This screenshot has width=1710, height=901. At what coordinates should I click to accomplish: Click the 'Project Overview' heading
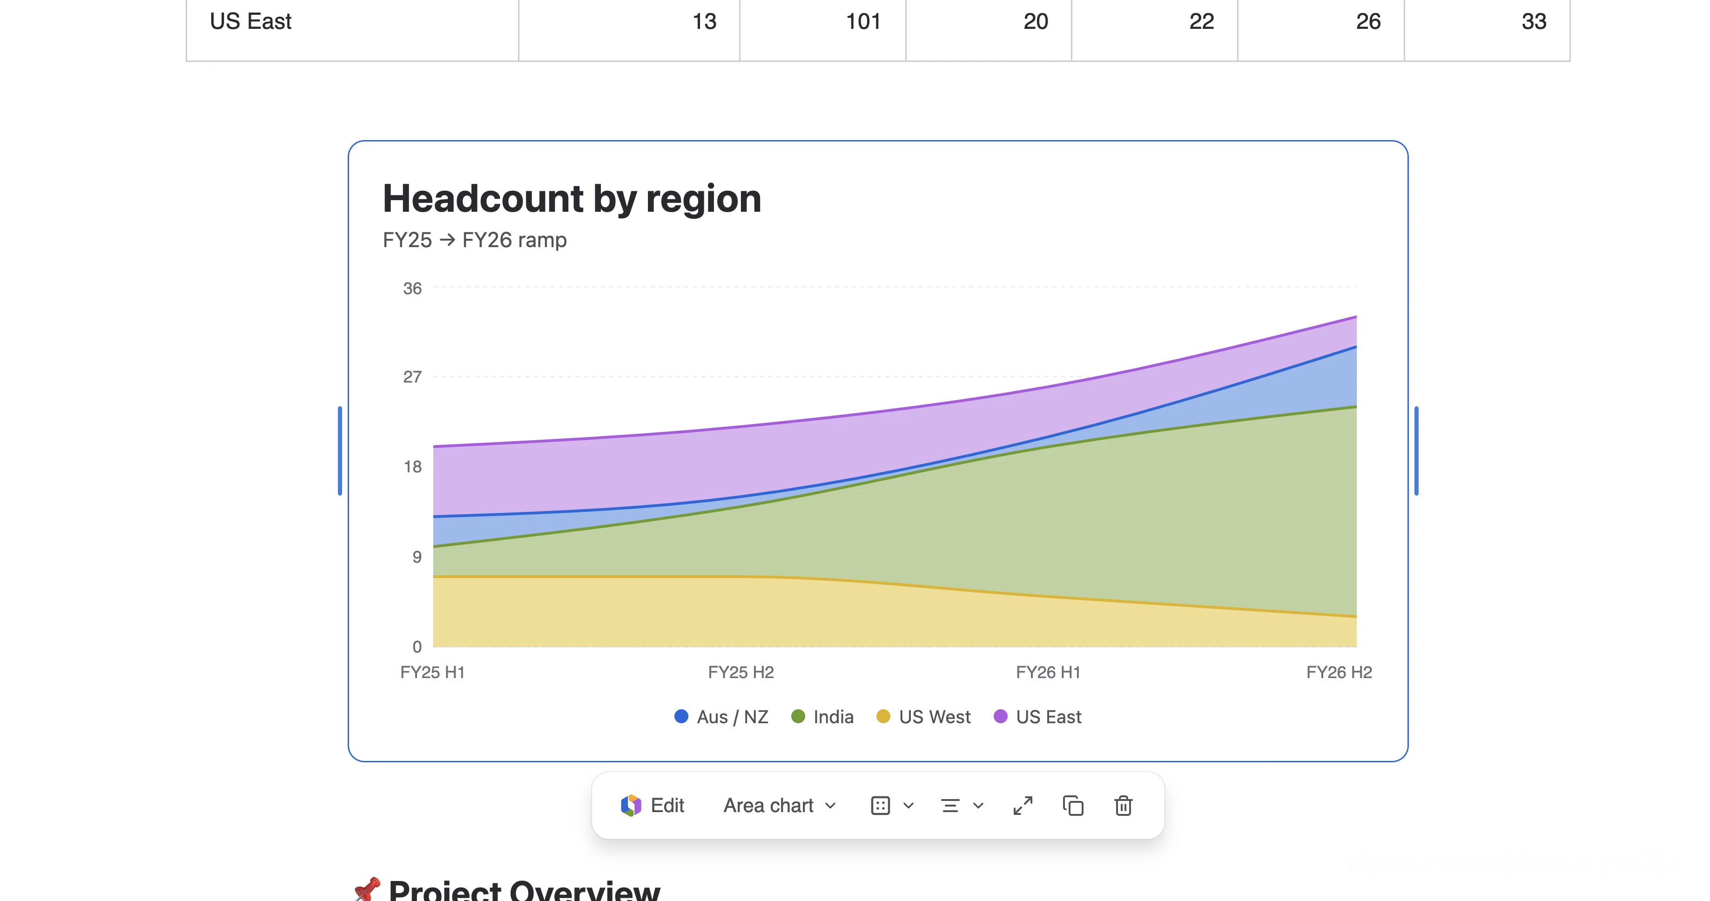tap(524, 890)
